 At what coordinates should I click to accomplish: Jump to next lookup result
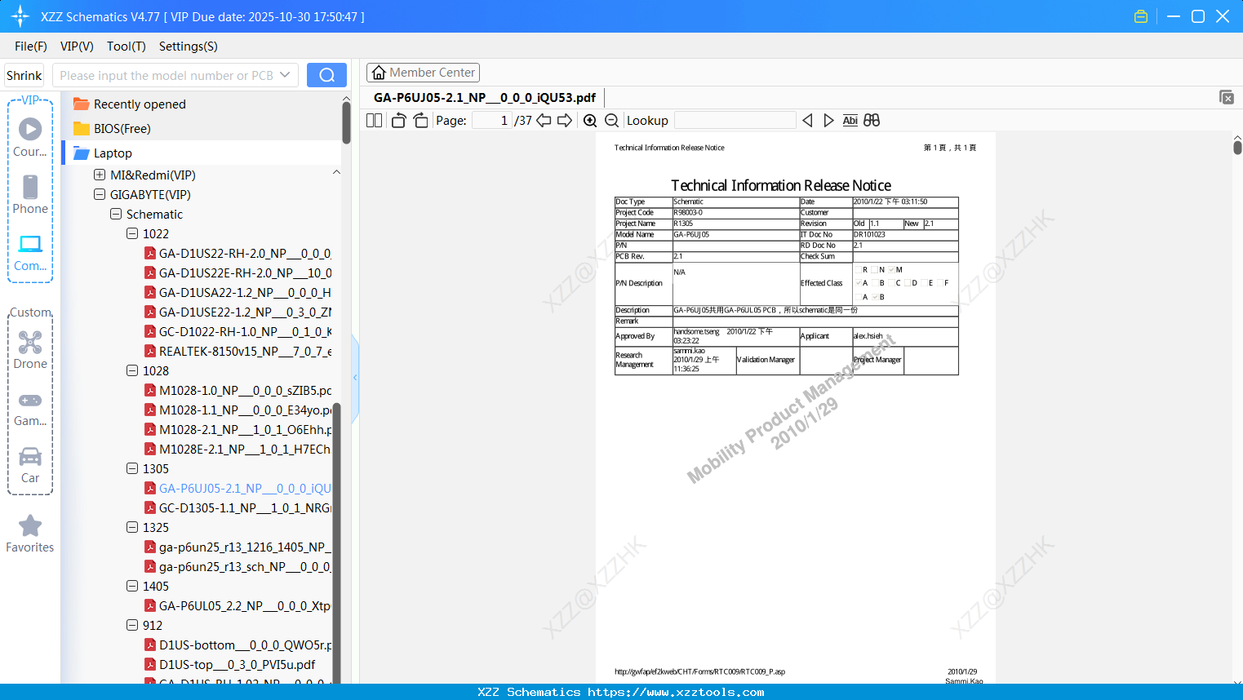828,120
